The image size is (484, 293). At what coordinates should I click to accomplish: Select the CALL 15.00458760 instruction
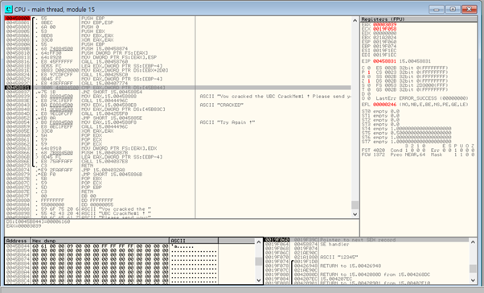pos(105,62)
